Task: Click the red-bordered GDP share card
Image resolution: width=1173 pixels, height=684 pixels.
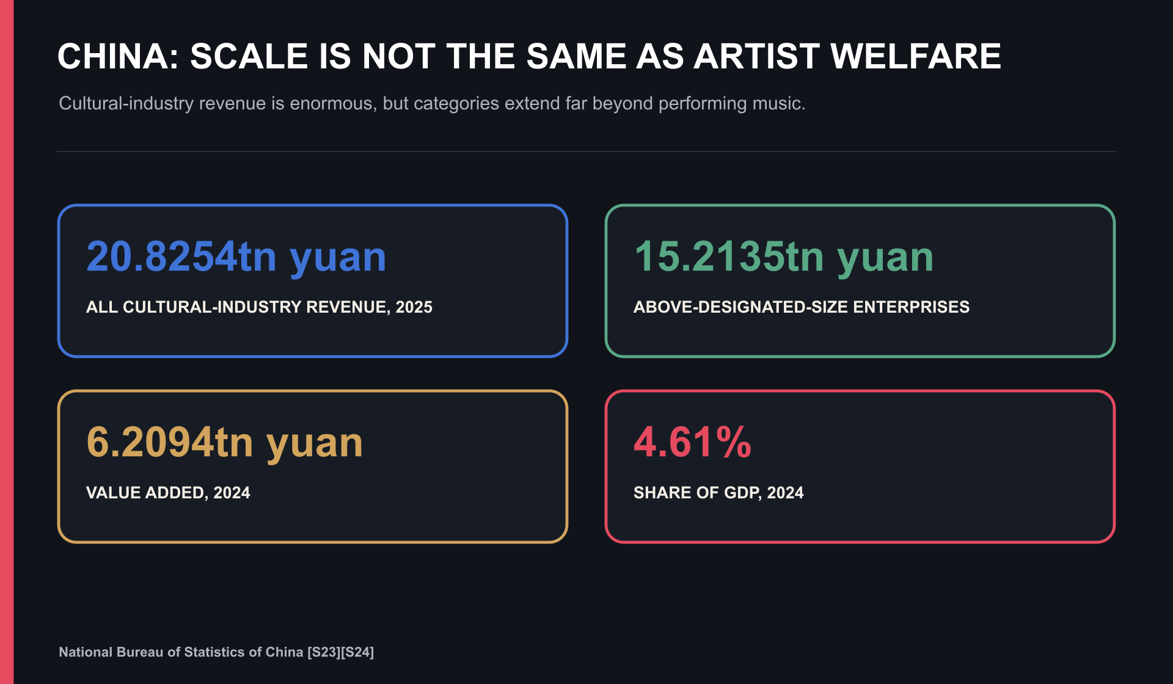Action: coord(860,467)
